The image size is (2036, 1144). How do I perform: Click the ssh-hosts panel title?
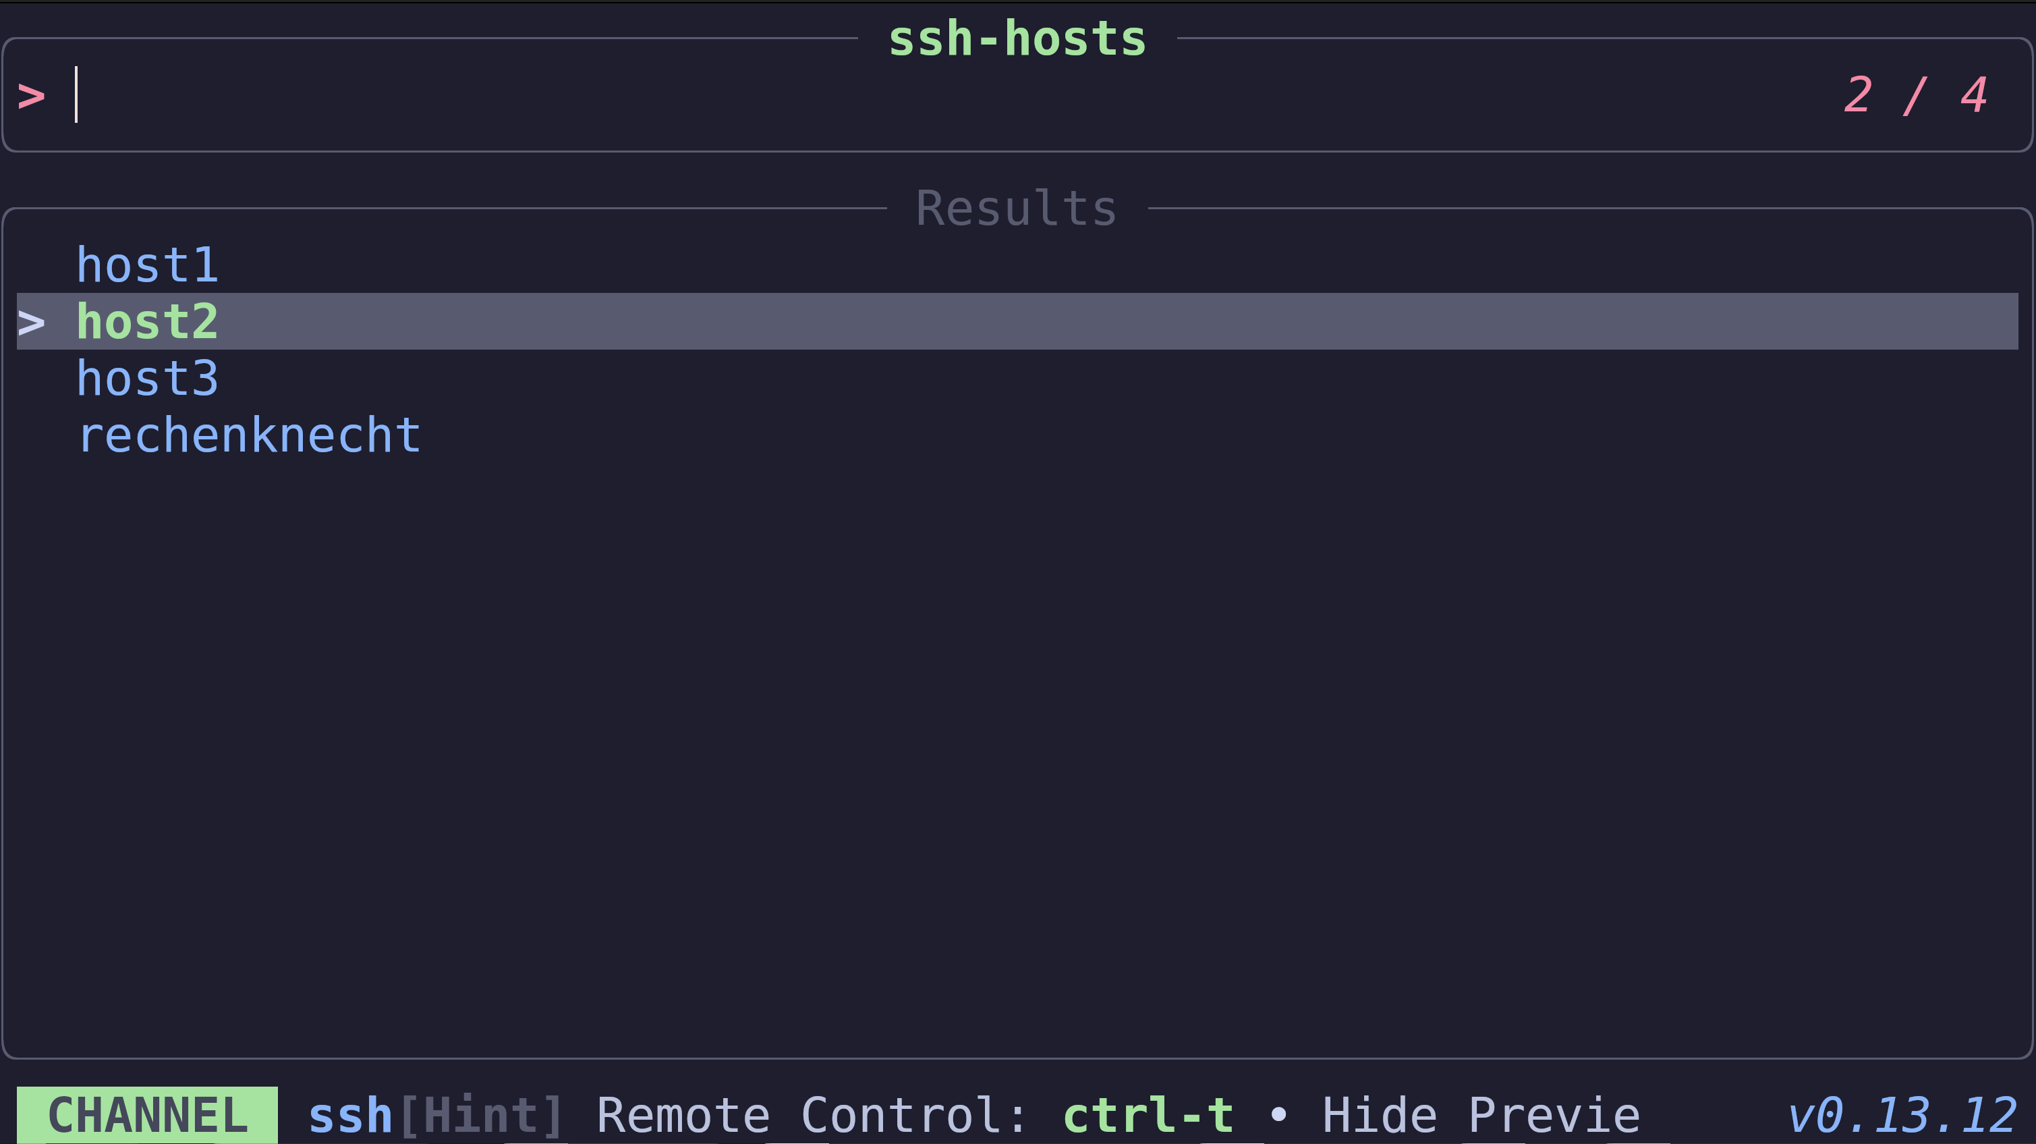(x=1017, y=38)
